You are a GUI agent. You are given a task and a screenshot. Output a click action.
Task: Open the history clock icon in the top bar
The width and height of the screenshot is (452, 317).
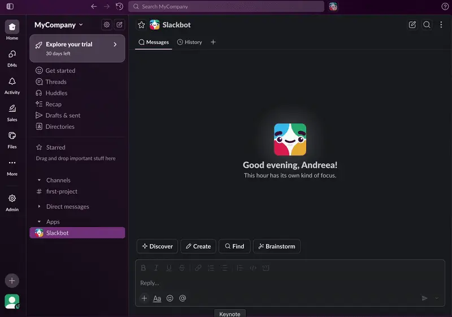[x=119, y=7]
